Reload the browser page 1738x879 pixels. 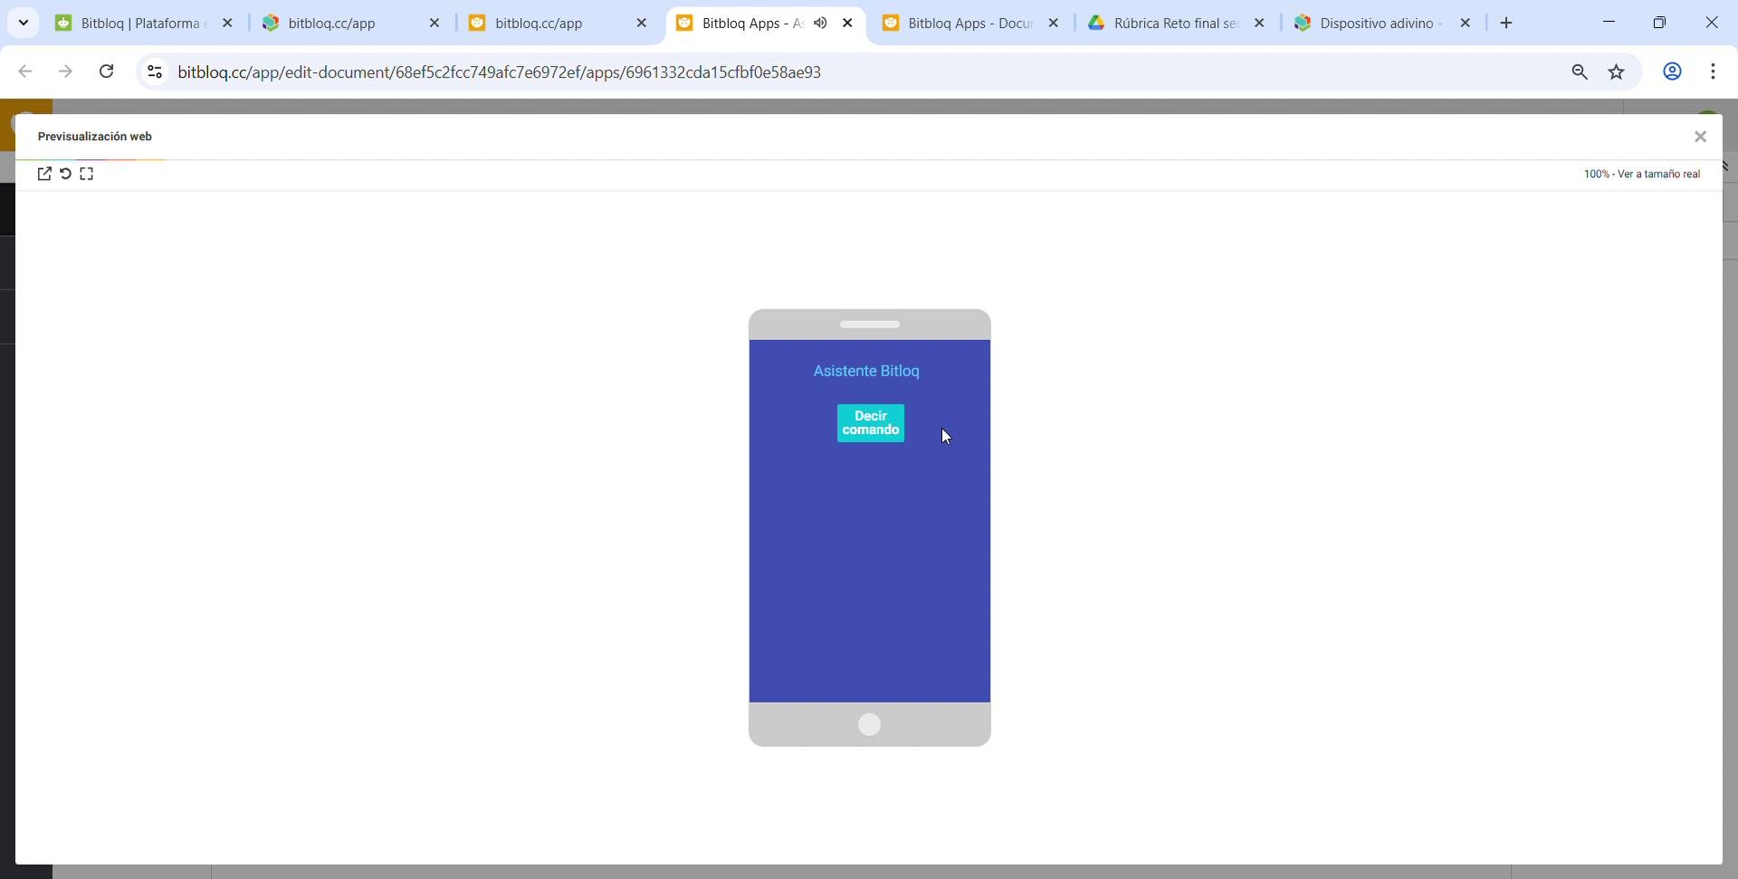pyautogui.click(x=106, y=71)
